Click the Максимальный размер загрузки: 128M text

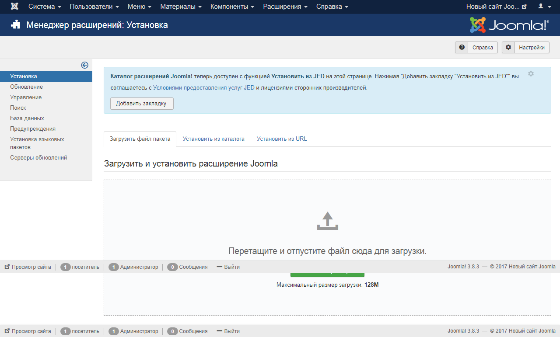point(327,285)
